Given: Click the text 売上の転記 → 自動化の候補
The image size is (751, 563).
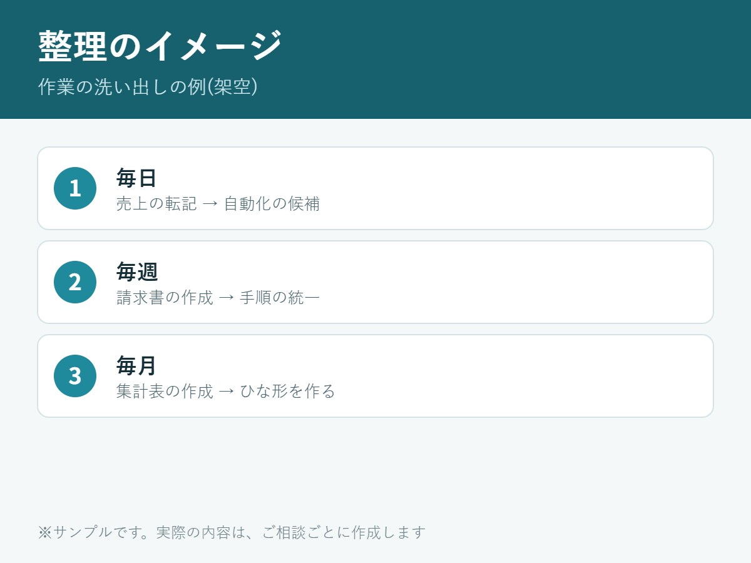Looking at the screenshot, I should (x=218, y=204).
